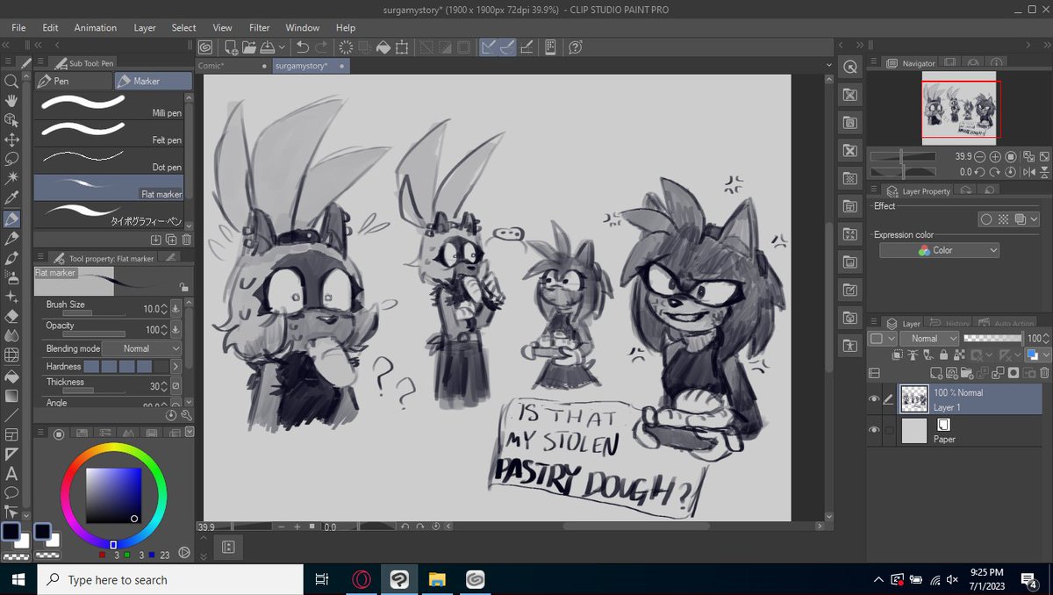Adjust the layer opacity slider
This screenshot has width=1053, height=595.
(992, 338)
